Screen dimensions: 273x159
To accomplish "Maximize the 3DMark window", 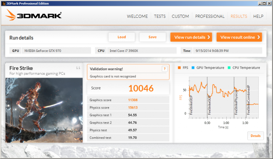I will click(264, 3).
